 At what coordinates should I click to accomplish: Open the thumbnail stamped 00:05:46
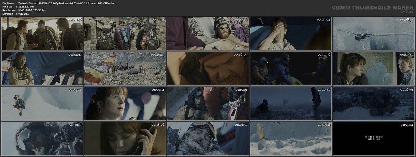pyautogui.click(x=42, y=34)
